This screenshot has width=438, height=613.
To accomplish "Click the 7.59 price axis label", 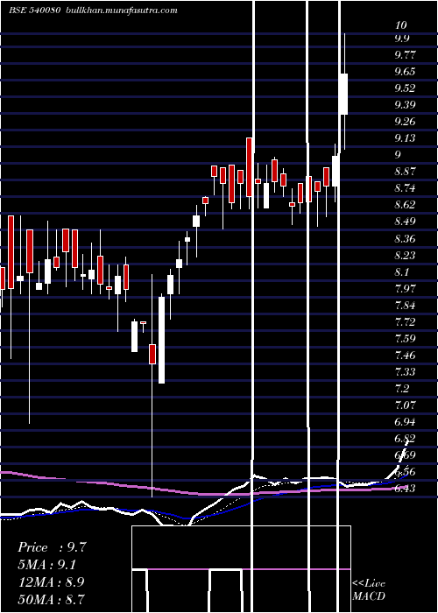I will tap(405, 339).
